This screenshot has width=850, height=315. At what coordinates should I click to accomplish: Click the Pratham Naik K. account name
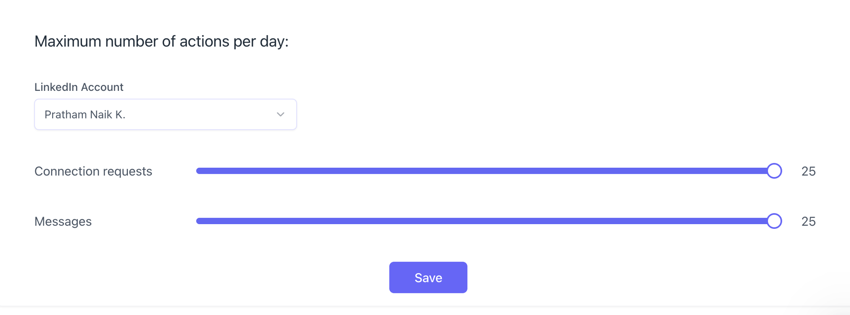[85, 115]
